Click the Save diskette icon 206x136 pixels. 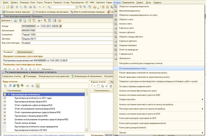tap(12, 7)
